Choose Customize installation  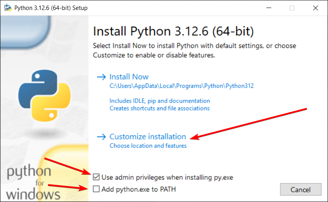pos(148,137)
